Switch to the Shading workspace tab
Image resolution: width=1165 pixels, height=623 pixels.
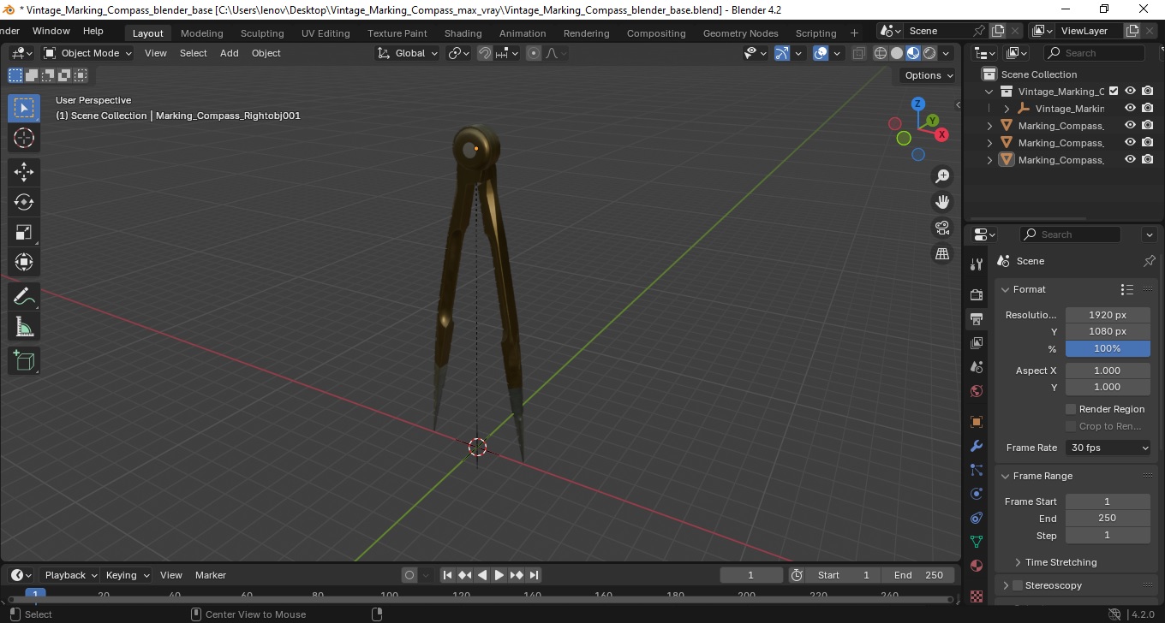tap(463, 33)
